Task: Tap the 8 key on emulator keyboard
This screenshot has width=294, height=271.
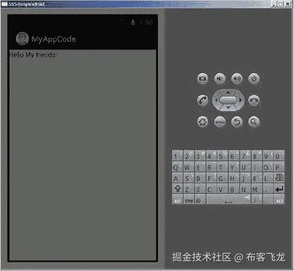Action: (257, 156)
